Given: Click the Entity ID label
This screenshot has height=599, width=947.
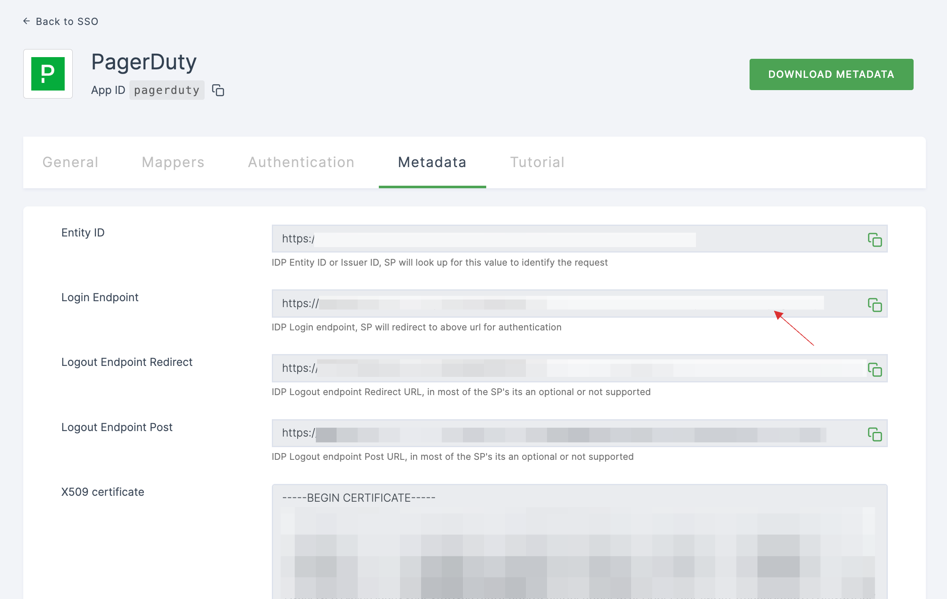Looking at the screenshot, I should (x=83, y=232).
